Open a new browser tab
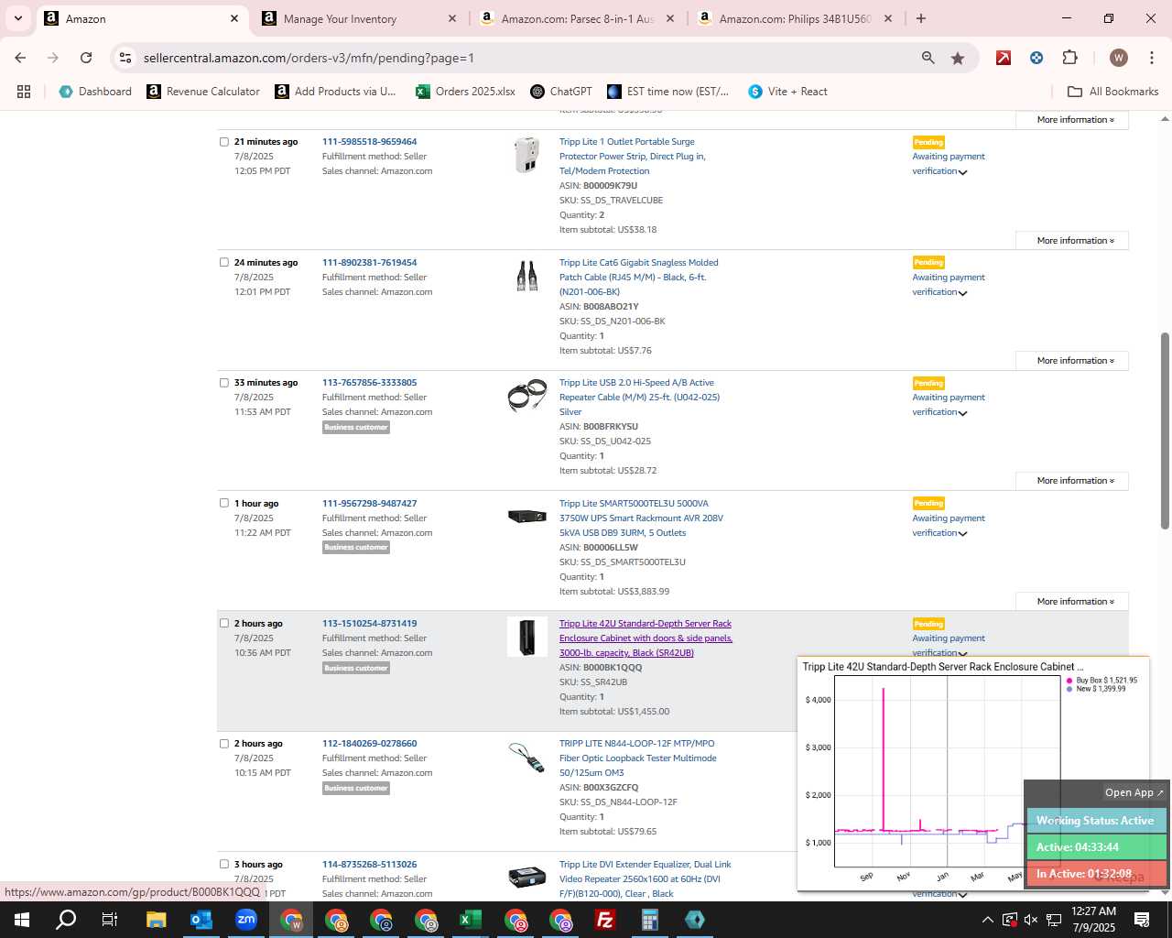This screenshot has width=1172, height=938. pos(921,18)
